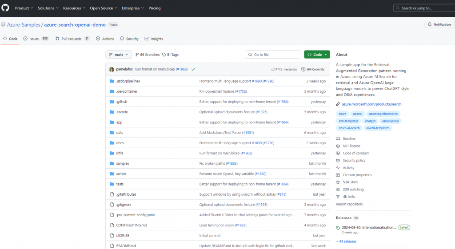This screenshot has width=455, height=249.
Task: Click the link icon beside azure.microsoft.com URL
Action: click(x=338, y=104)
